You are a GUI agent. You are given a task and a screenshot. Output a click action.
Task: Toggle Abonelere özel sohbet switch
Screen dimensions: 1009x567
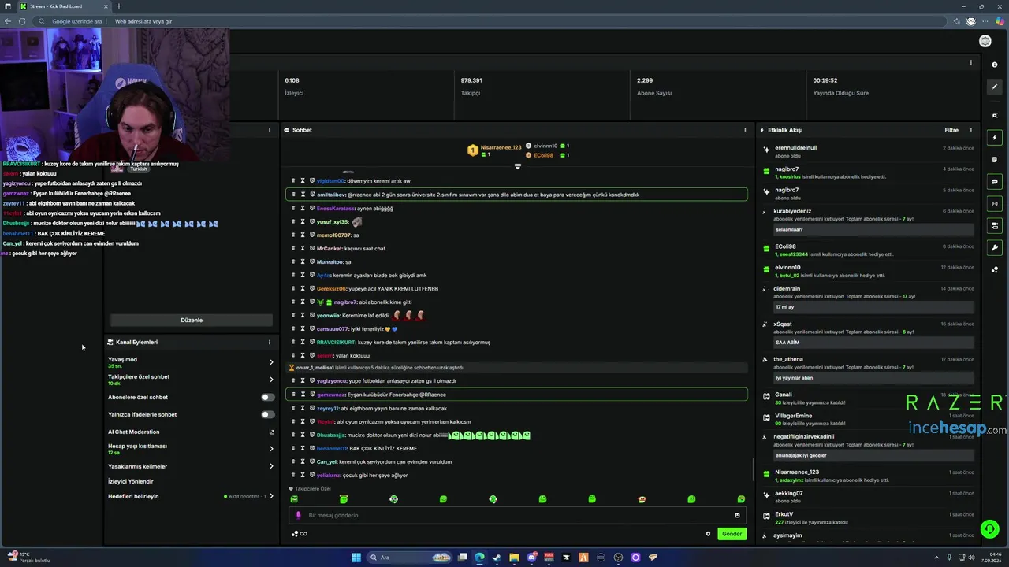[x=268, y=397]
